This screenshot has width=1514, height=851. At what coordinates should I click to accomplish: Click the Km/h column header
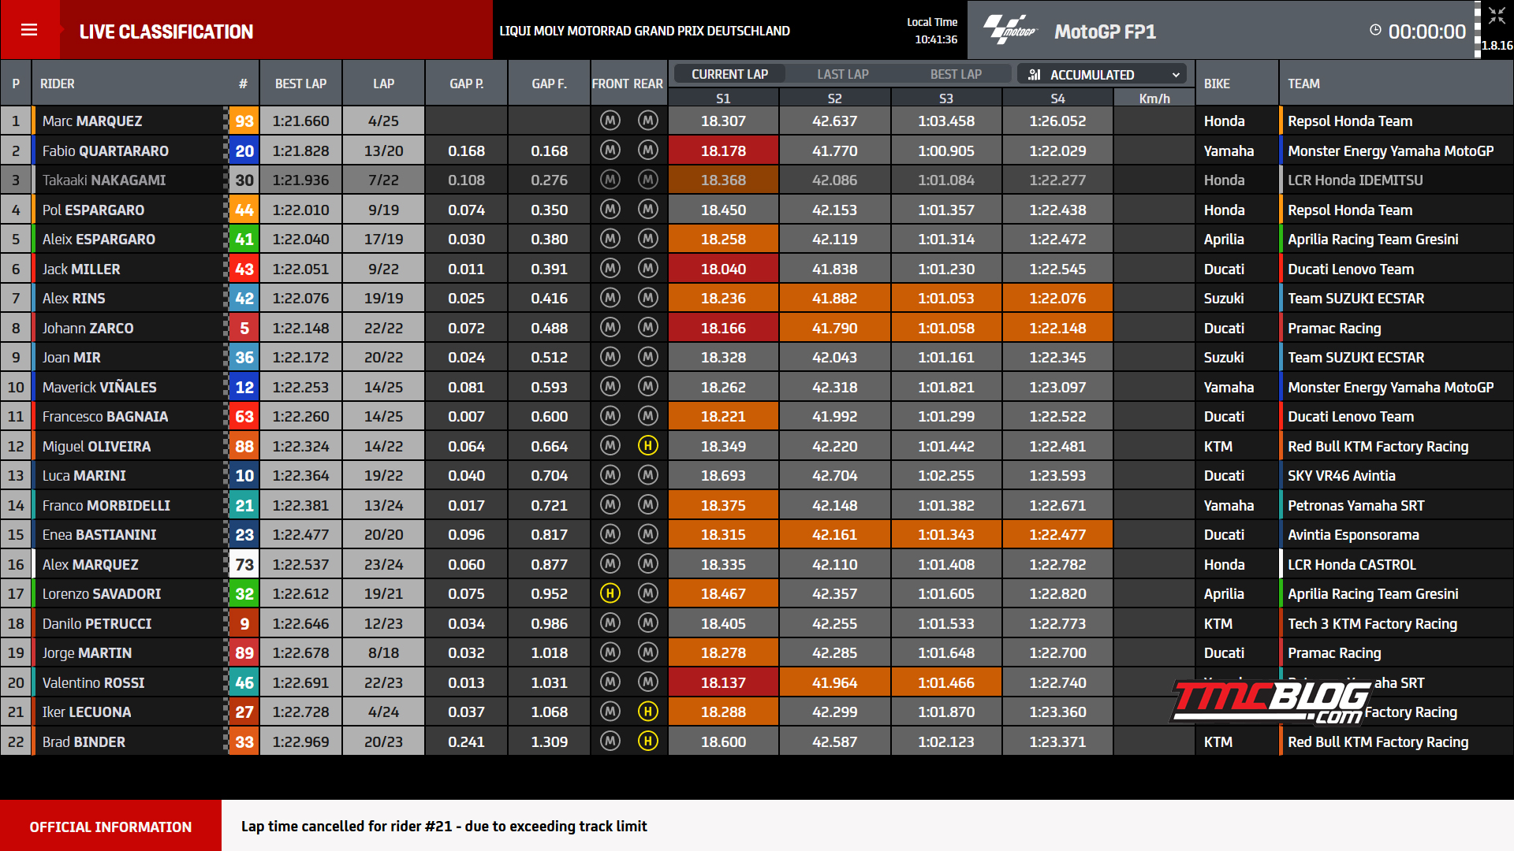click(x=1154, y=98)
